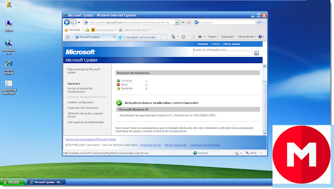Click the Inicio start button
Screen dimensions: 334x189
(x=13, y=182)
